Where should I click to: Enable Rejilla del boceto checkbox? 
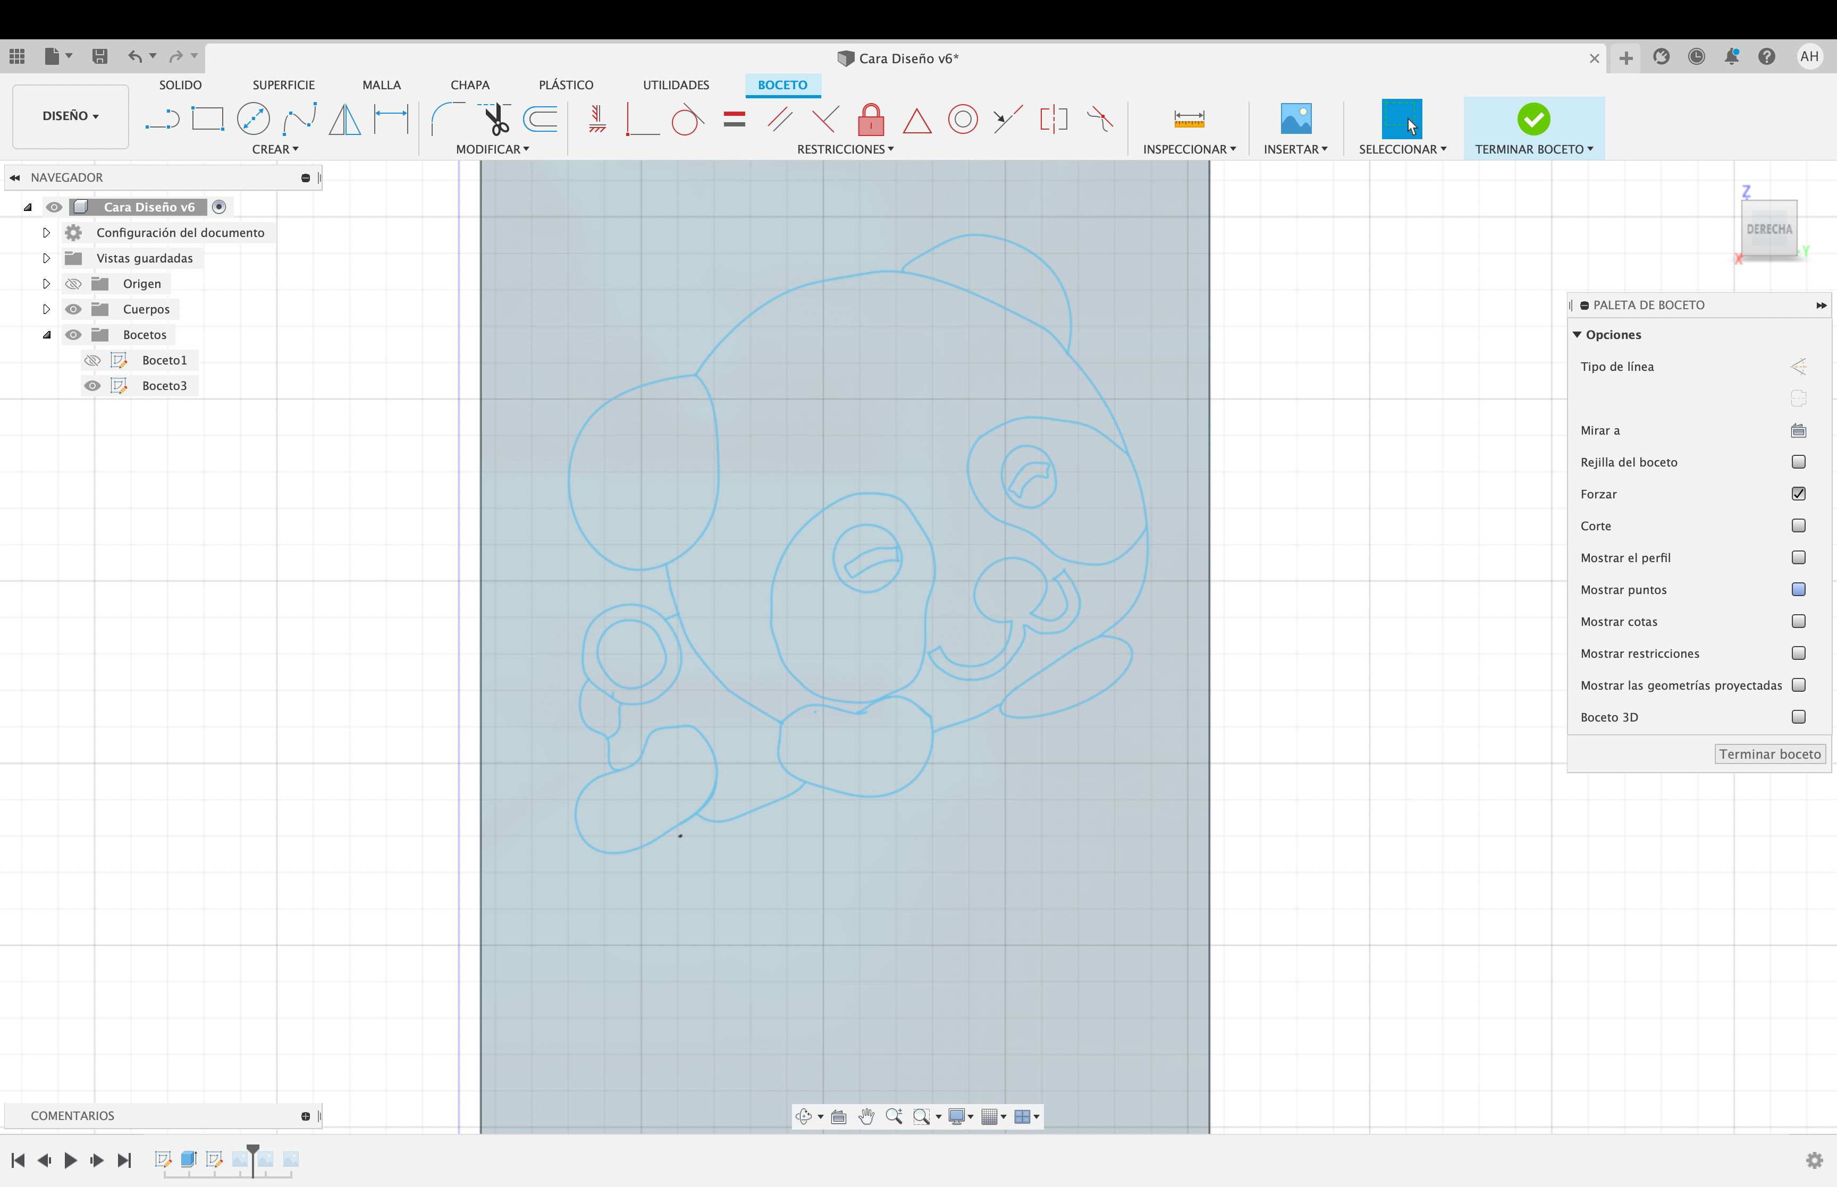[1798, 462]
